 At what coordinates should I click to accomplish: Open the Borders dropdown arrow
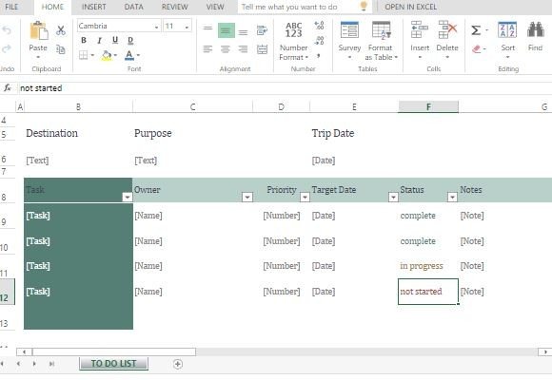(92, 55)
